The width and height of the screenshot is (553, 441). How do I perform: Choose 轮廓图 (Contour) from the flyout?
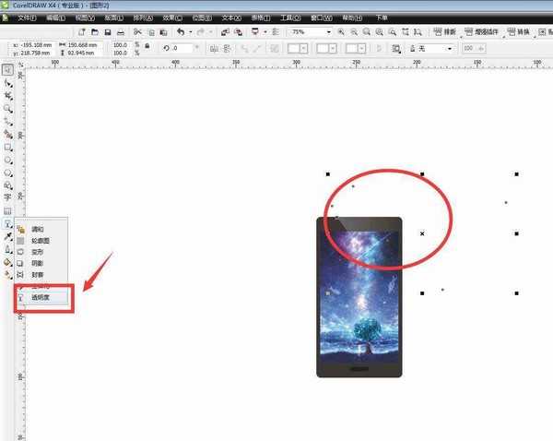tap(41, 241)
